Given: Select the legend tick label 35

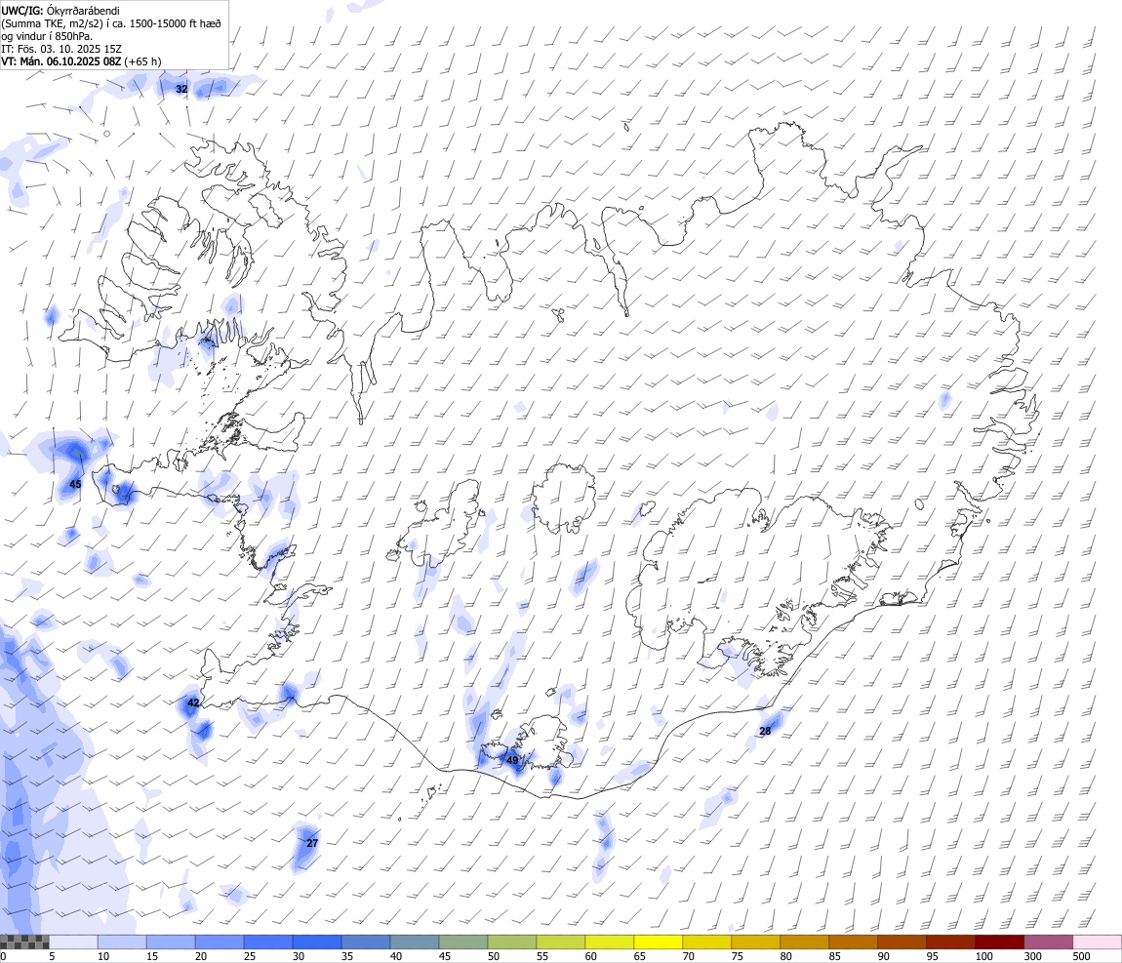Looking at the screenshot, I should (347, 956).
